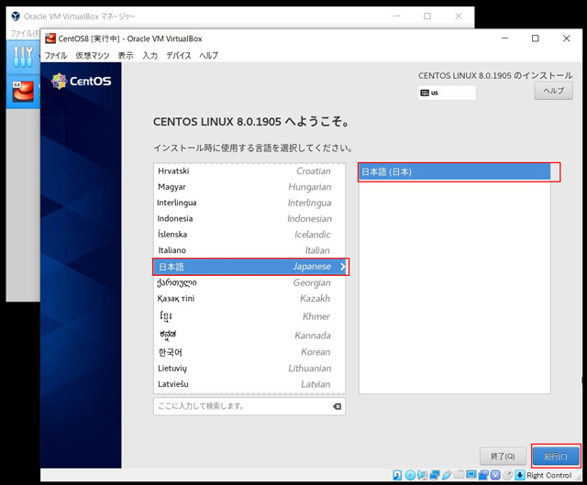Select Lietuvių Lithuanian language
This screenshot has width=587, height=485.
[x=249, y=369]
